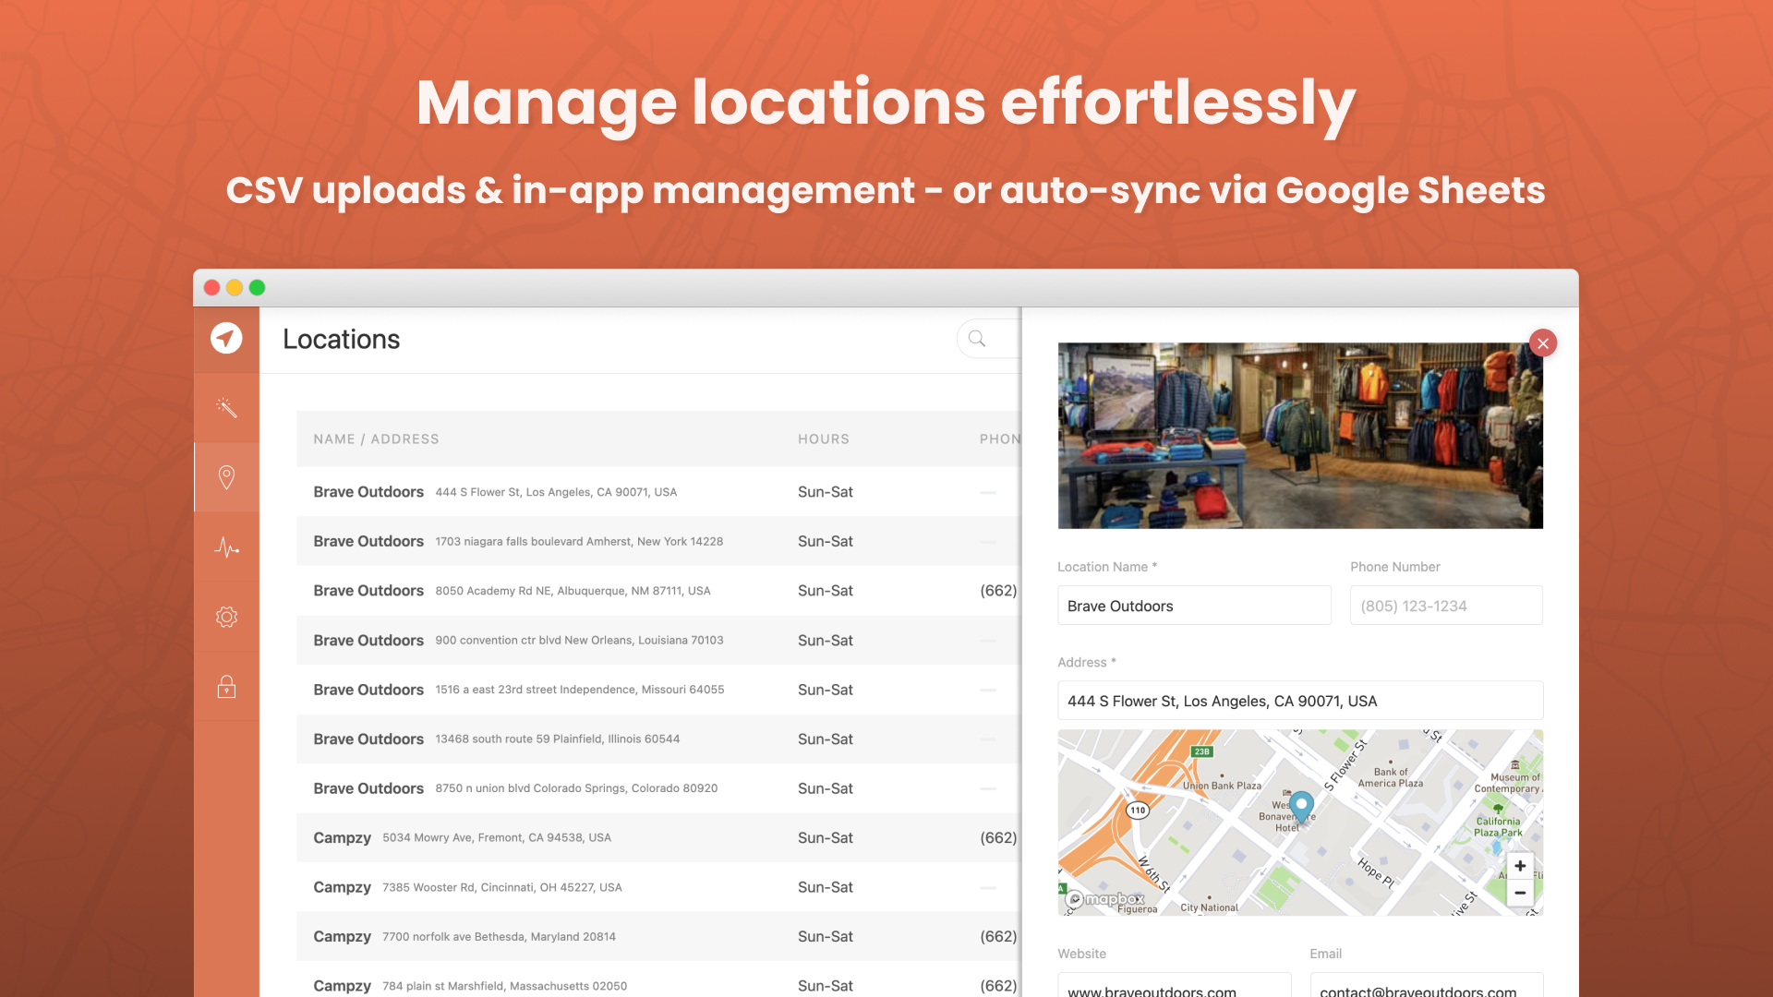The height and width of the screenshot is (997, 1773).
Task: Click the Email input field
Action: point(1427,985)
